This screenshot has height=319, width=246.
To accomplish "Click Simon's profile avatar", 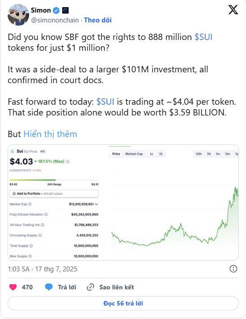I will tap(18, 15).
